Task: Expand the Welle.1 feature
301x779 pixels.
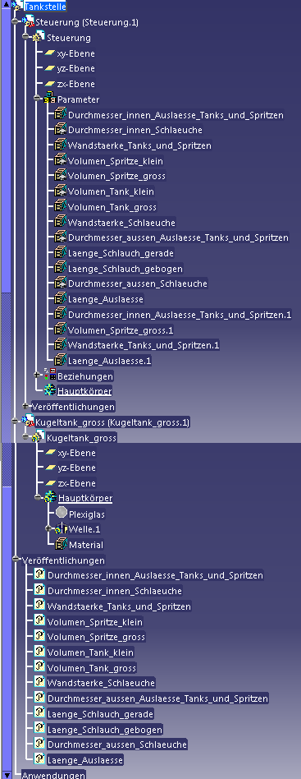Action: 48,528
